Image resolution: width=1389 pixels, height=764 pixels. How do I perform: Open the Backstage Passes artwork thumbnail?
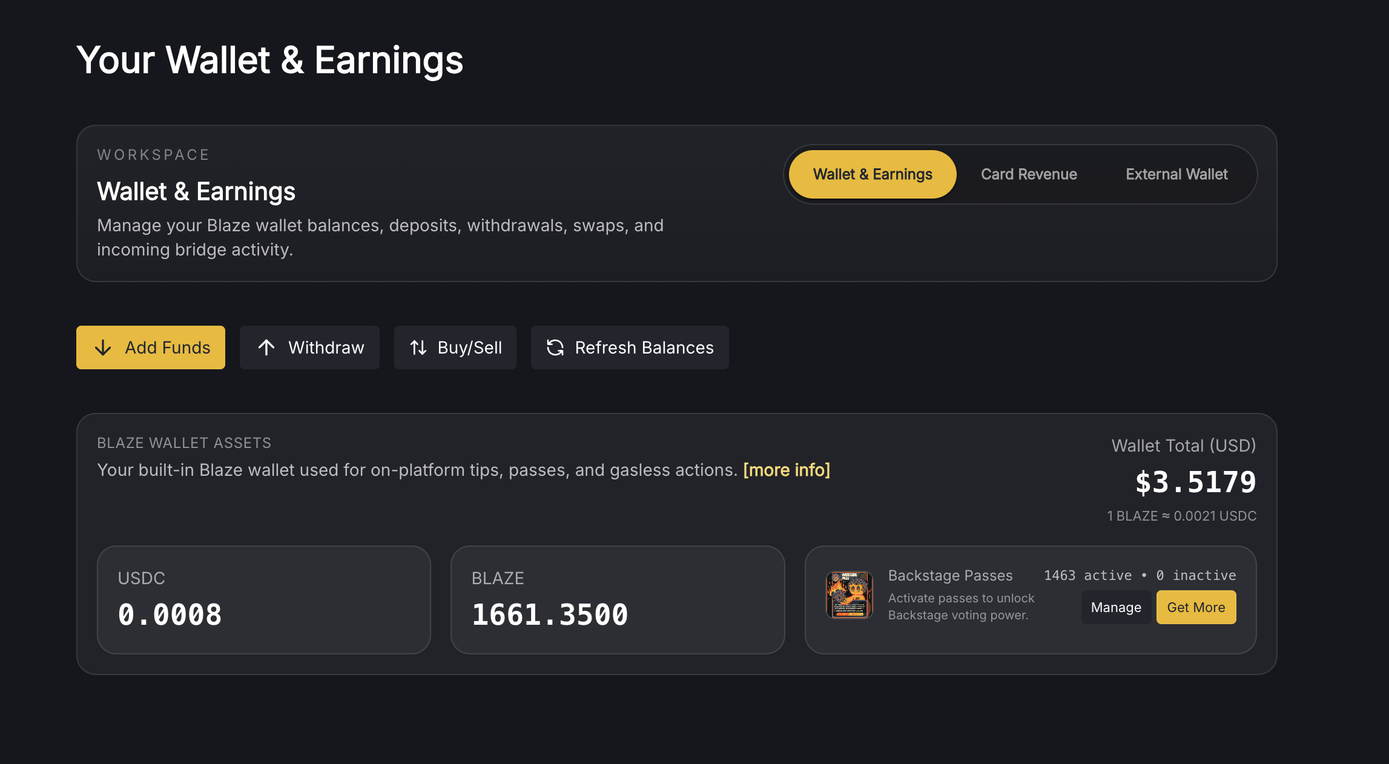(850, 594)
